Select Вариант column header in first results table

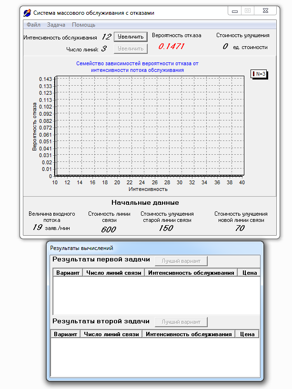coord(68,273)
